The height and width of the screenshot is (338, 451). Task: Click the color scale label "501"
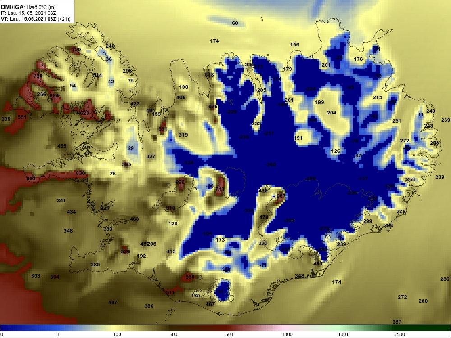tap(229, 334)
